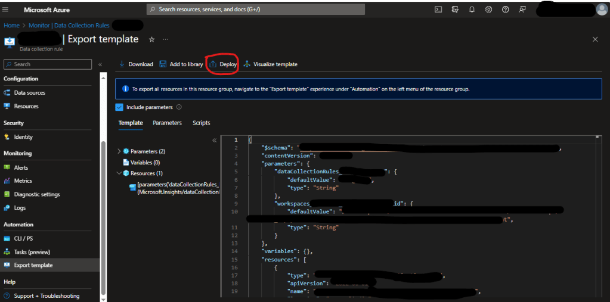Open Cloud Shell from the top bar
Screen dimensions: 610x302
pos(438,10)
